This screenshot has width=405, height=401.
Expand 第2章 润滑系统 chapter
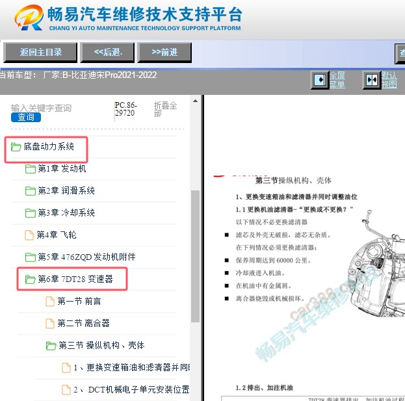(x=66, y=191)
